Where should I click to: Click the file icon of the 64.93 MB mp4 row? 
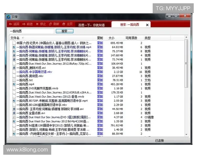(14, 47)
